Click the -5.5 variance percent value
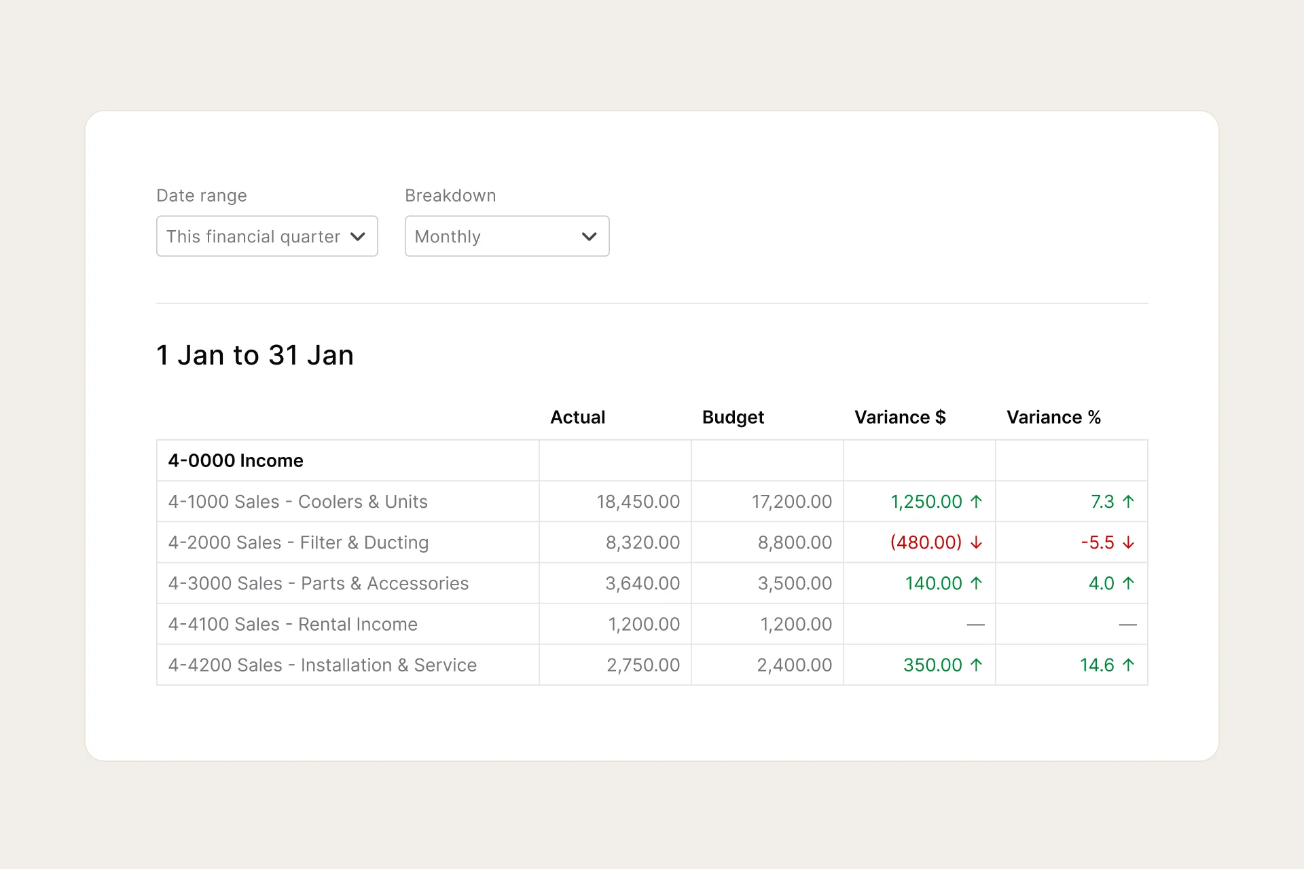 click(x=1098, y=542)
